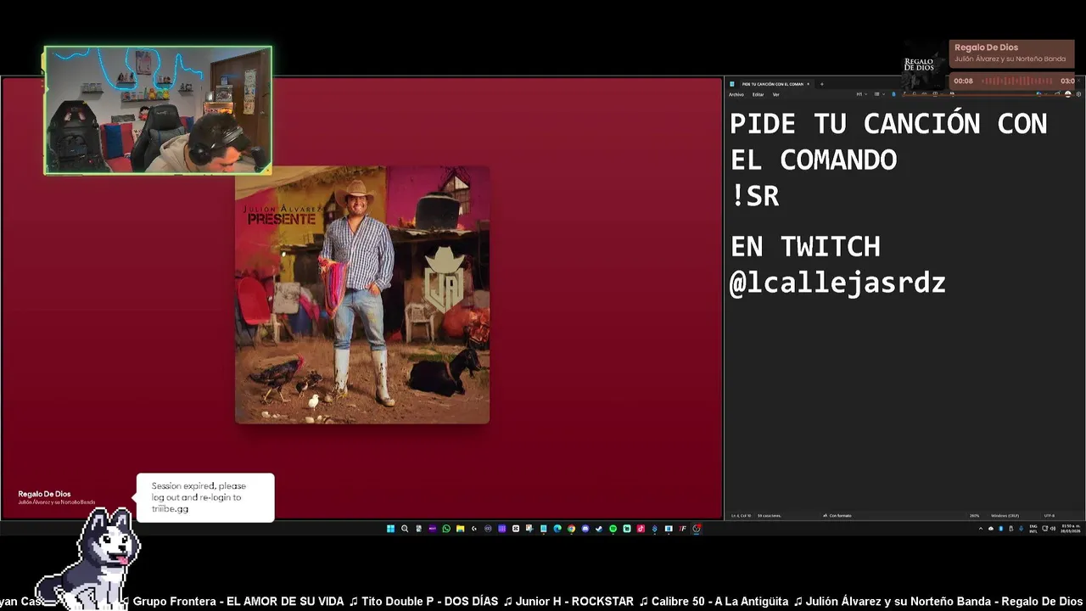The width and height of the screenshot is (1086, 611).
Task: Open the Archivo menu in Notepad
Action: (736, 94)
